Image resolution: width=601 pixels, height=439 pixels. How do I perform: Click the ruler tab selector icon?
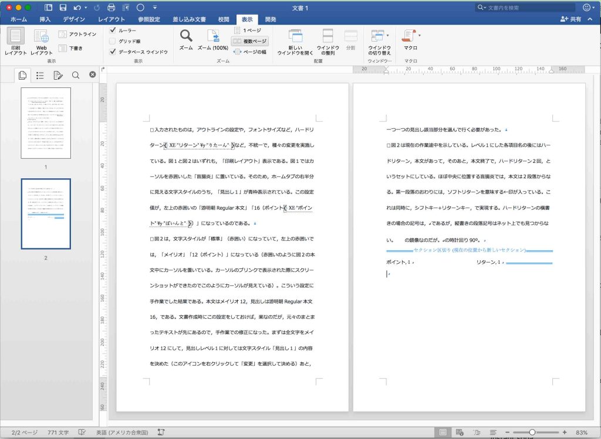[x=103, y=69]
